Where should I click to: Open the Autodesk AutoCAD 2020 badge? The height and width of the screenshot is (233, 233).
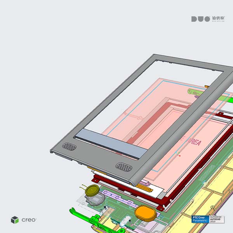click(x=217, y=219)
